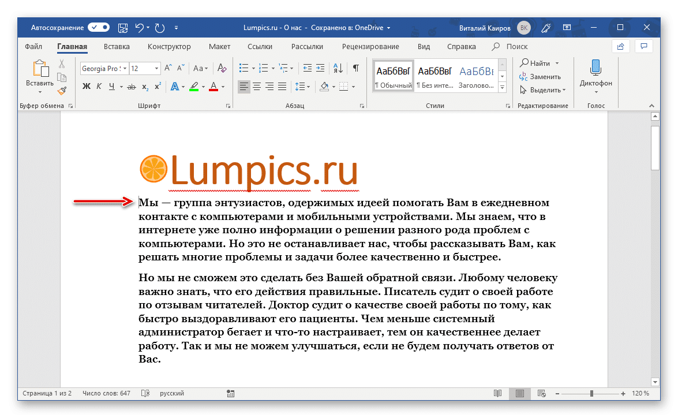Apply the Обычный style

point(394,76)
